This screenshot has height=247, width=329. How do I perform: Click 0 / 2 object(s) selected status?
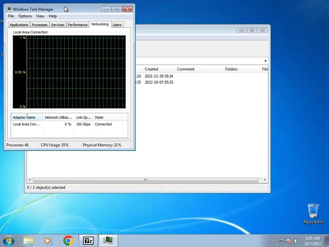46,188
